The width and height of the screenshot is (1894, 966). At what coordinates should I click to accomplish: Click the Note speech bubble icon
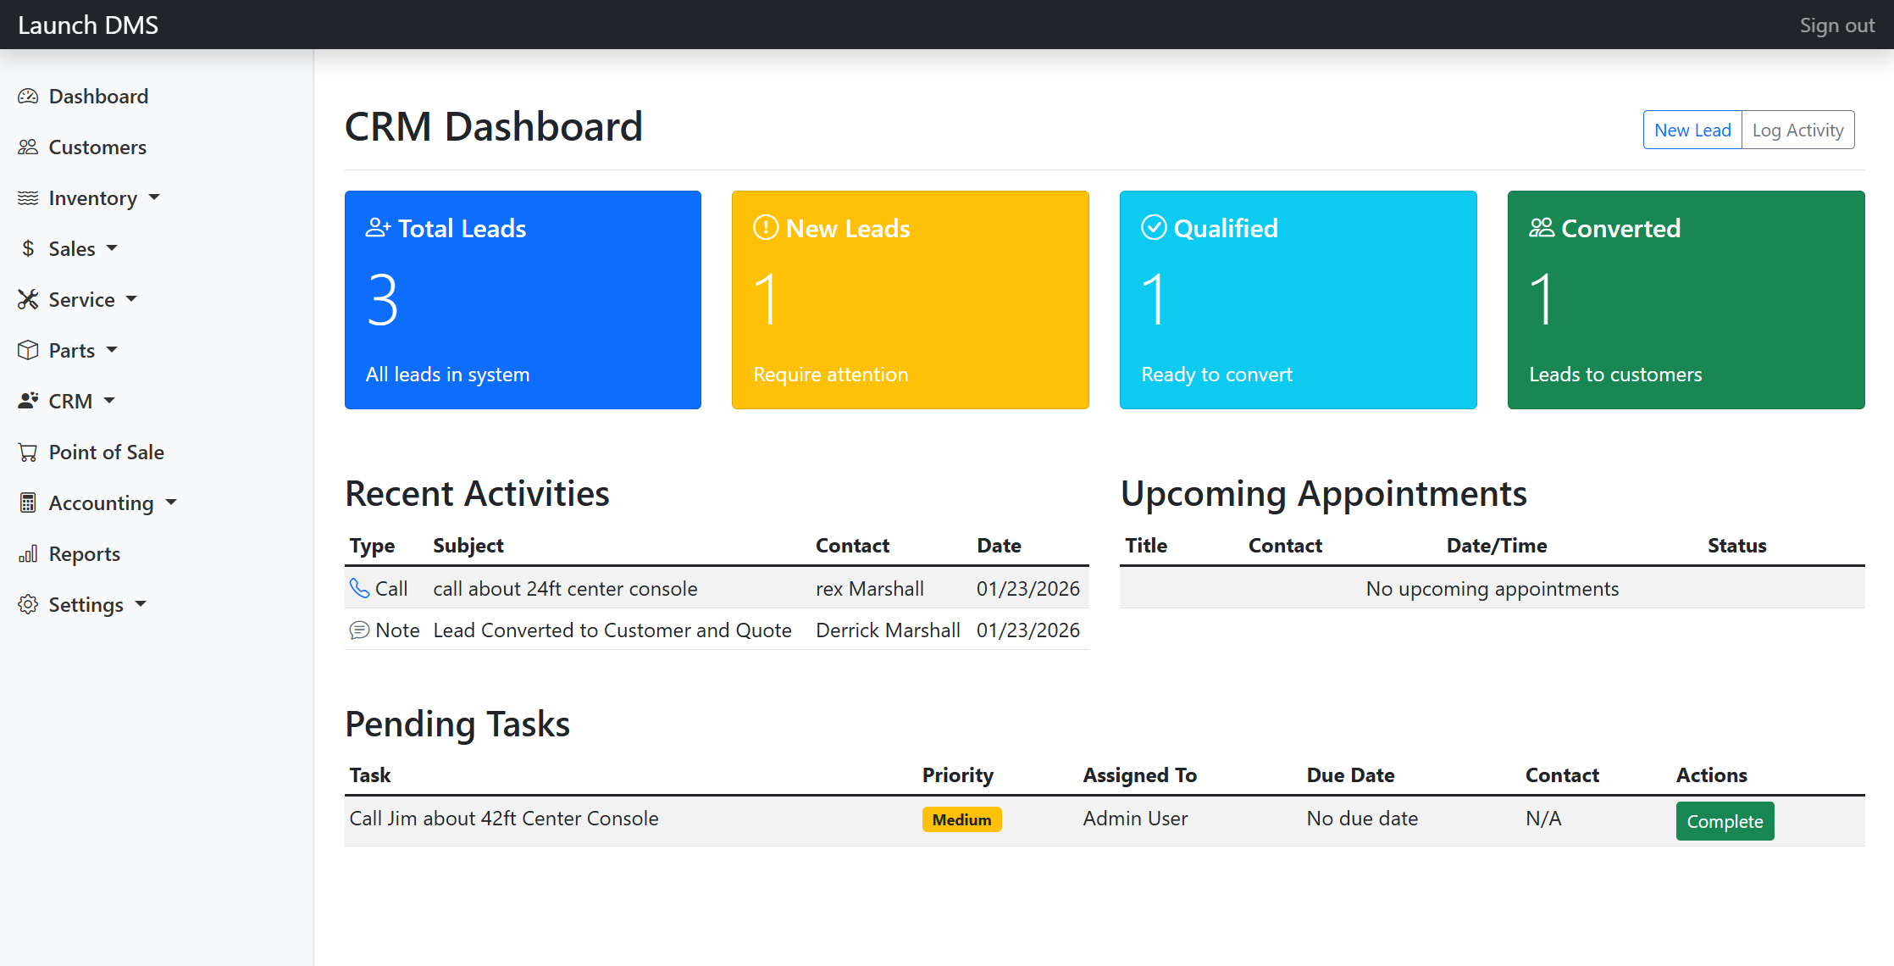(359, 630)
